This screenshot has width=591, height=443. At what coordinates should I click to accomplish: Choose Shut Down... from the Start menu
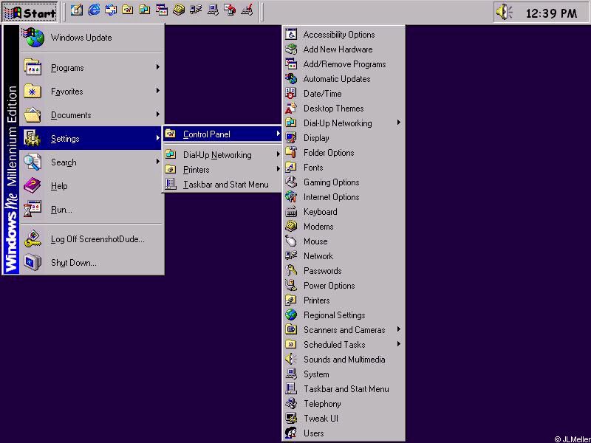coord(92,263)
